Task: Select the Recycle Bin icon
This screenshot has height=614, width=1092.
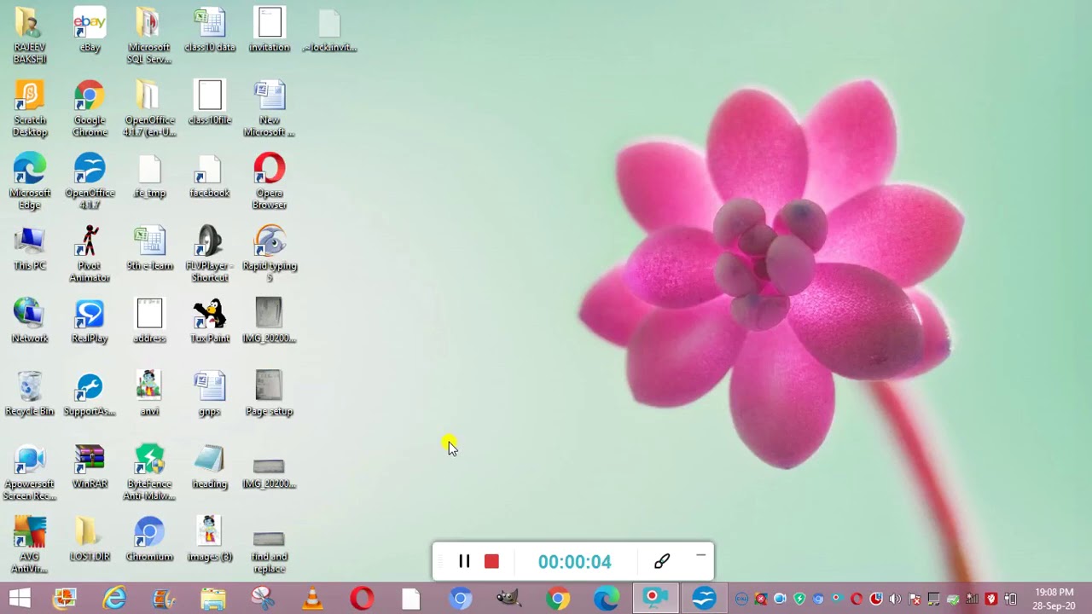Action: (x=30, y=393)
